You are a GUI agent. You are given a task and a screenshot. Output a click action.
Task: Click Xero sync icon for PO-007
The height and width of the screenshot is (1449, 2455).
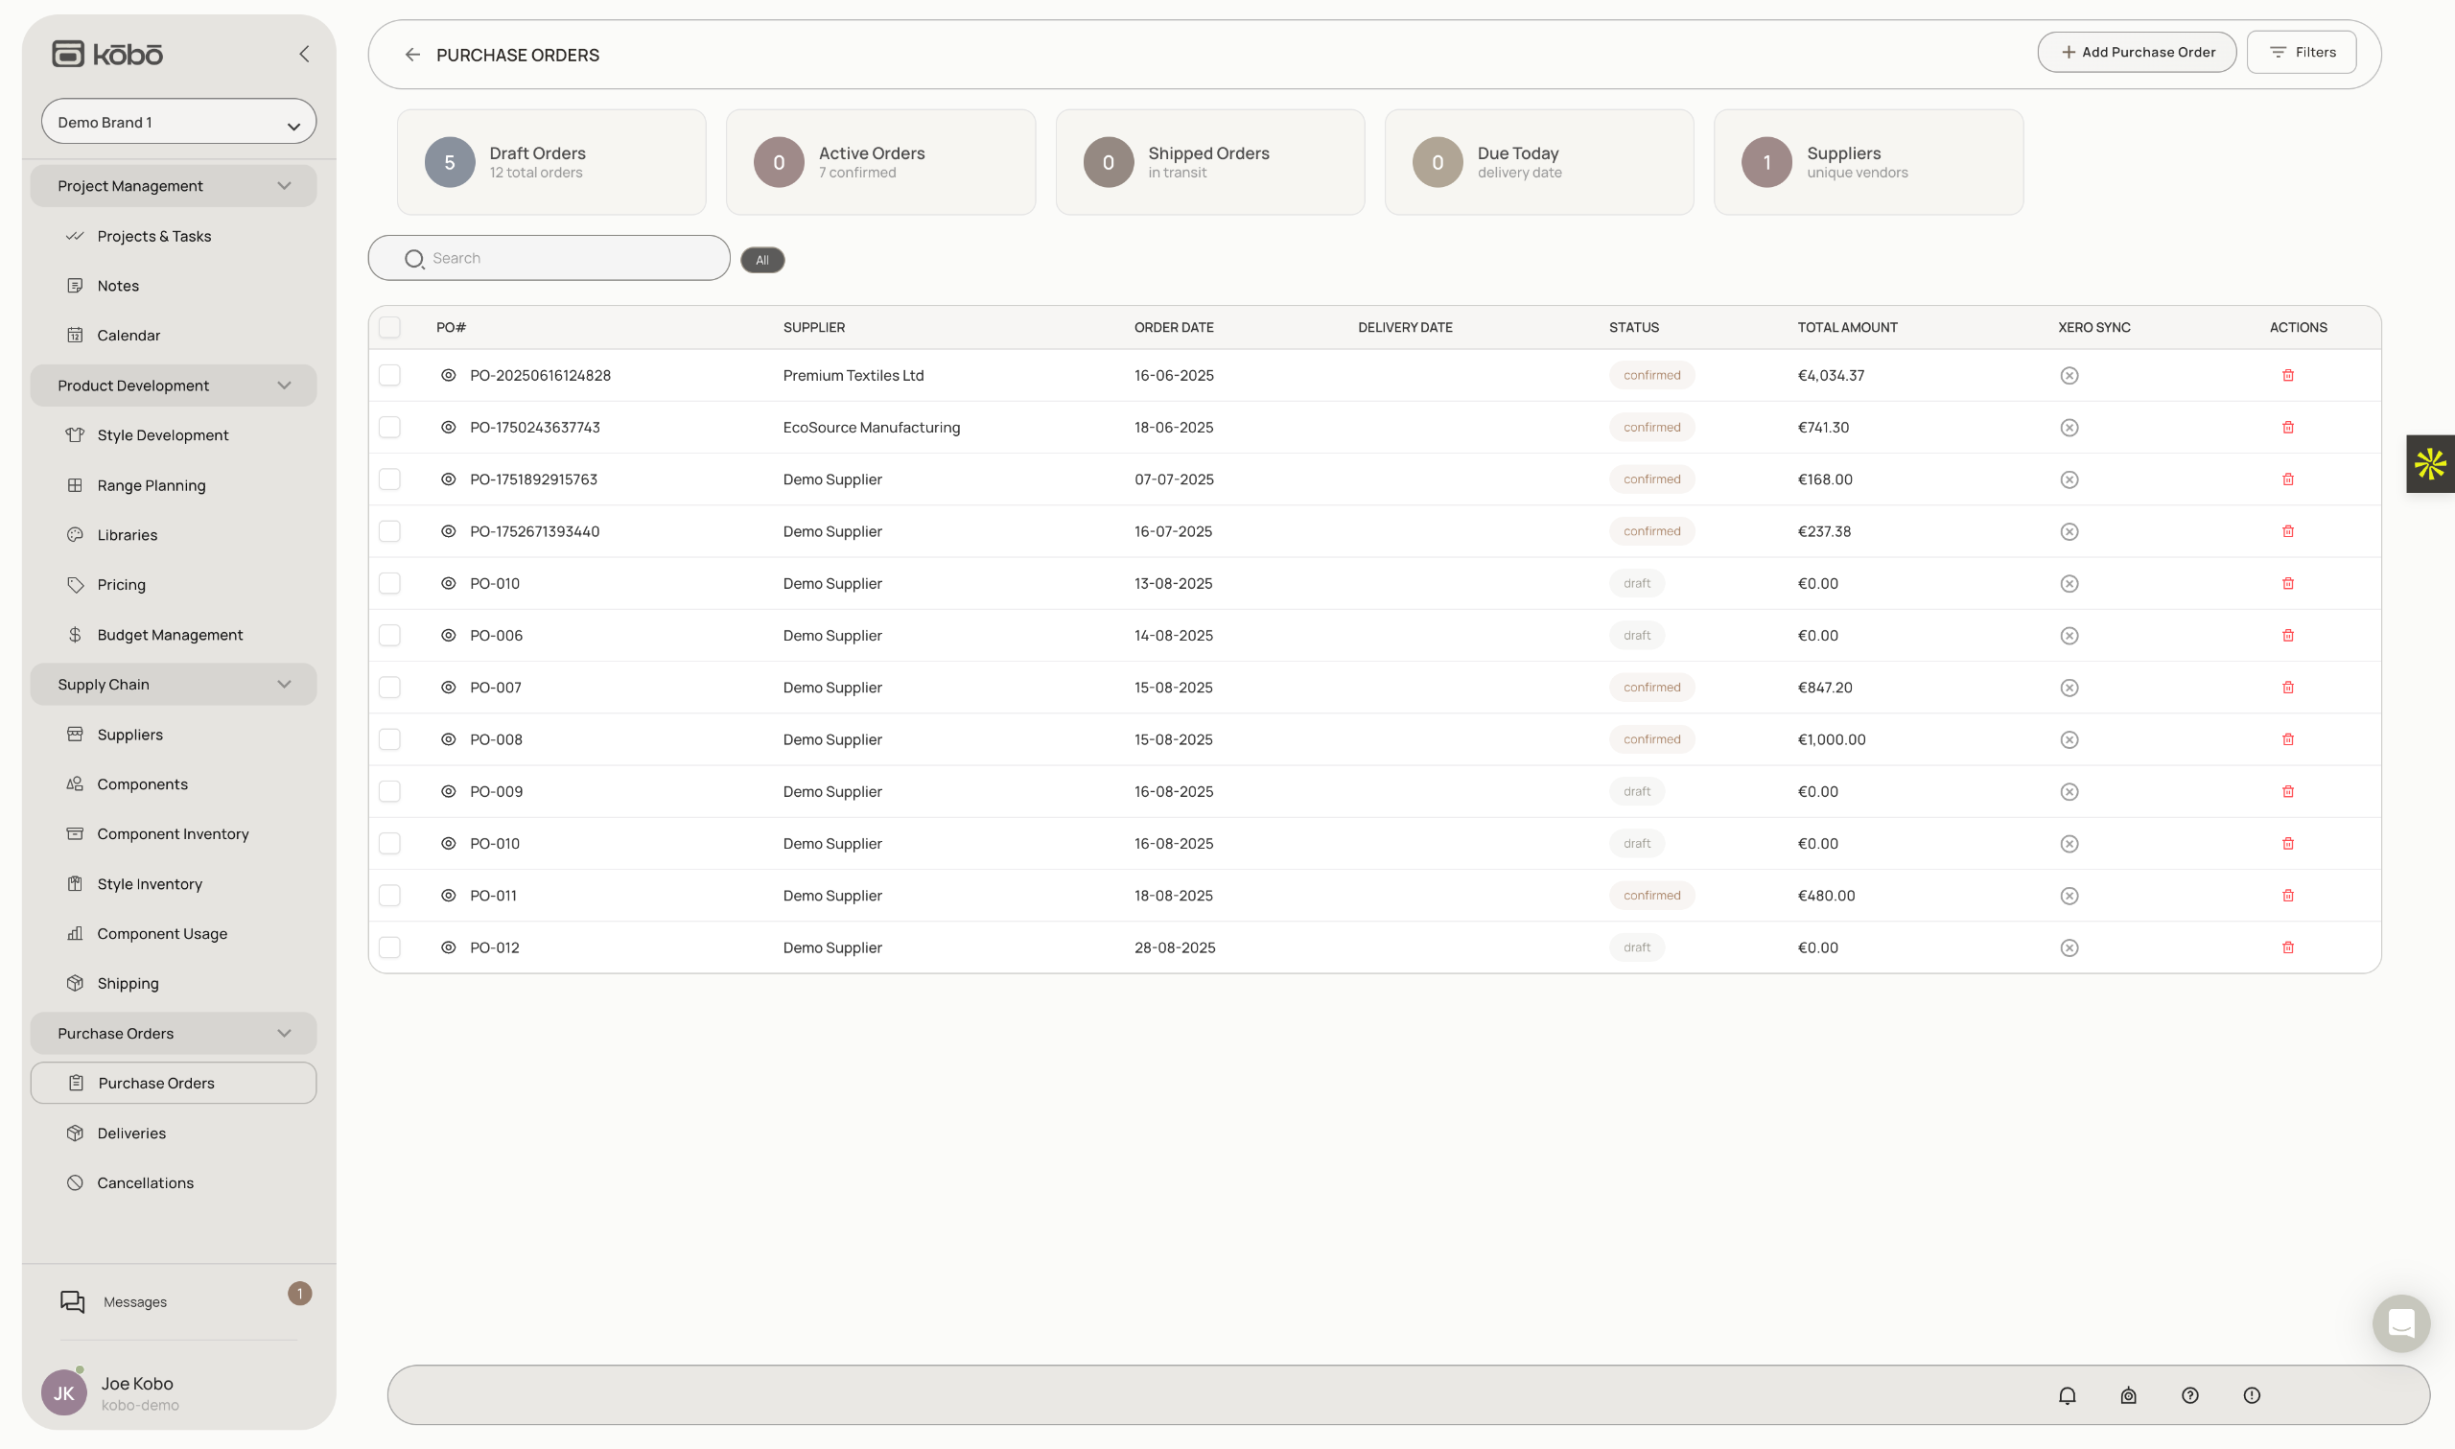tap(2069, 688)
